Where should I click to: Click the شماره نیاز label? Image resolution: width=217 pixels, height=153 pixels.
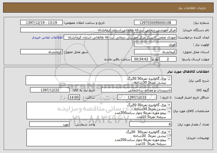(201, 23)
